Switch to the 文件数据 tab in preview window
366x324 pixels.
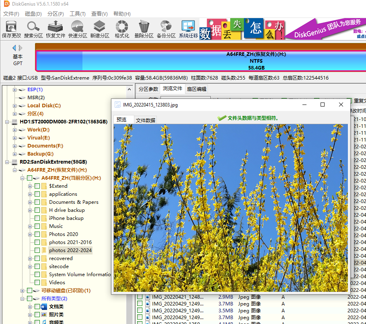pyautogui.click(x=146, y=120)
